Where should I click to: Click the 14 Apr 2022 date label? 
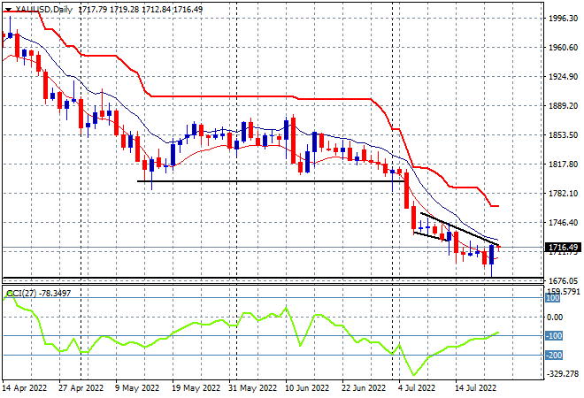point(25,387)
